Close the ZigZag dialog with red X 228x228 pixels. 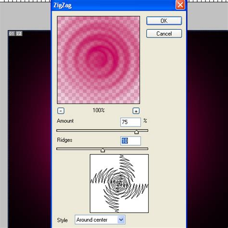tap(180, 5)
